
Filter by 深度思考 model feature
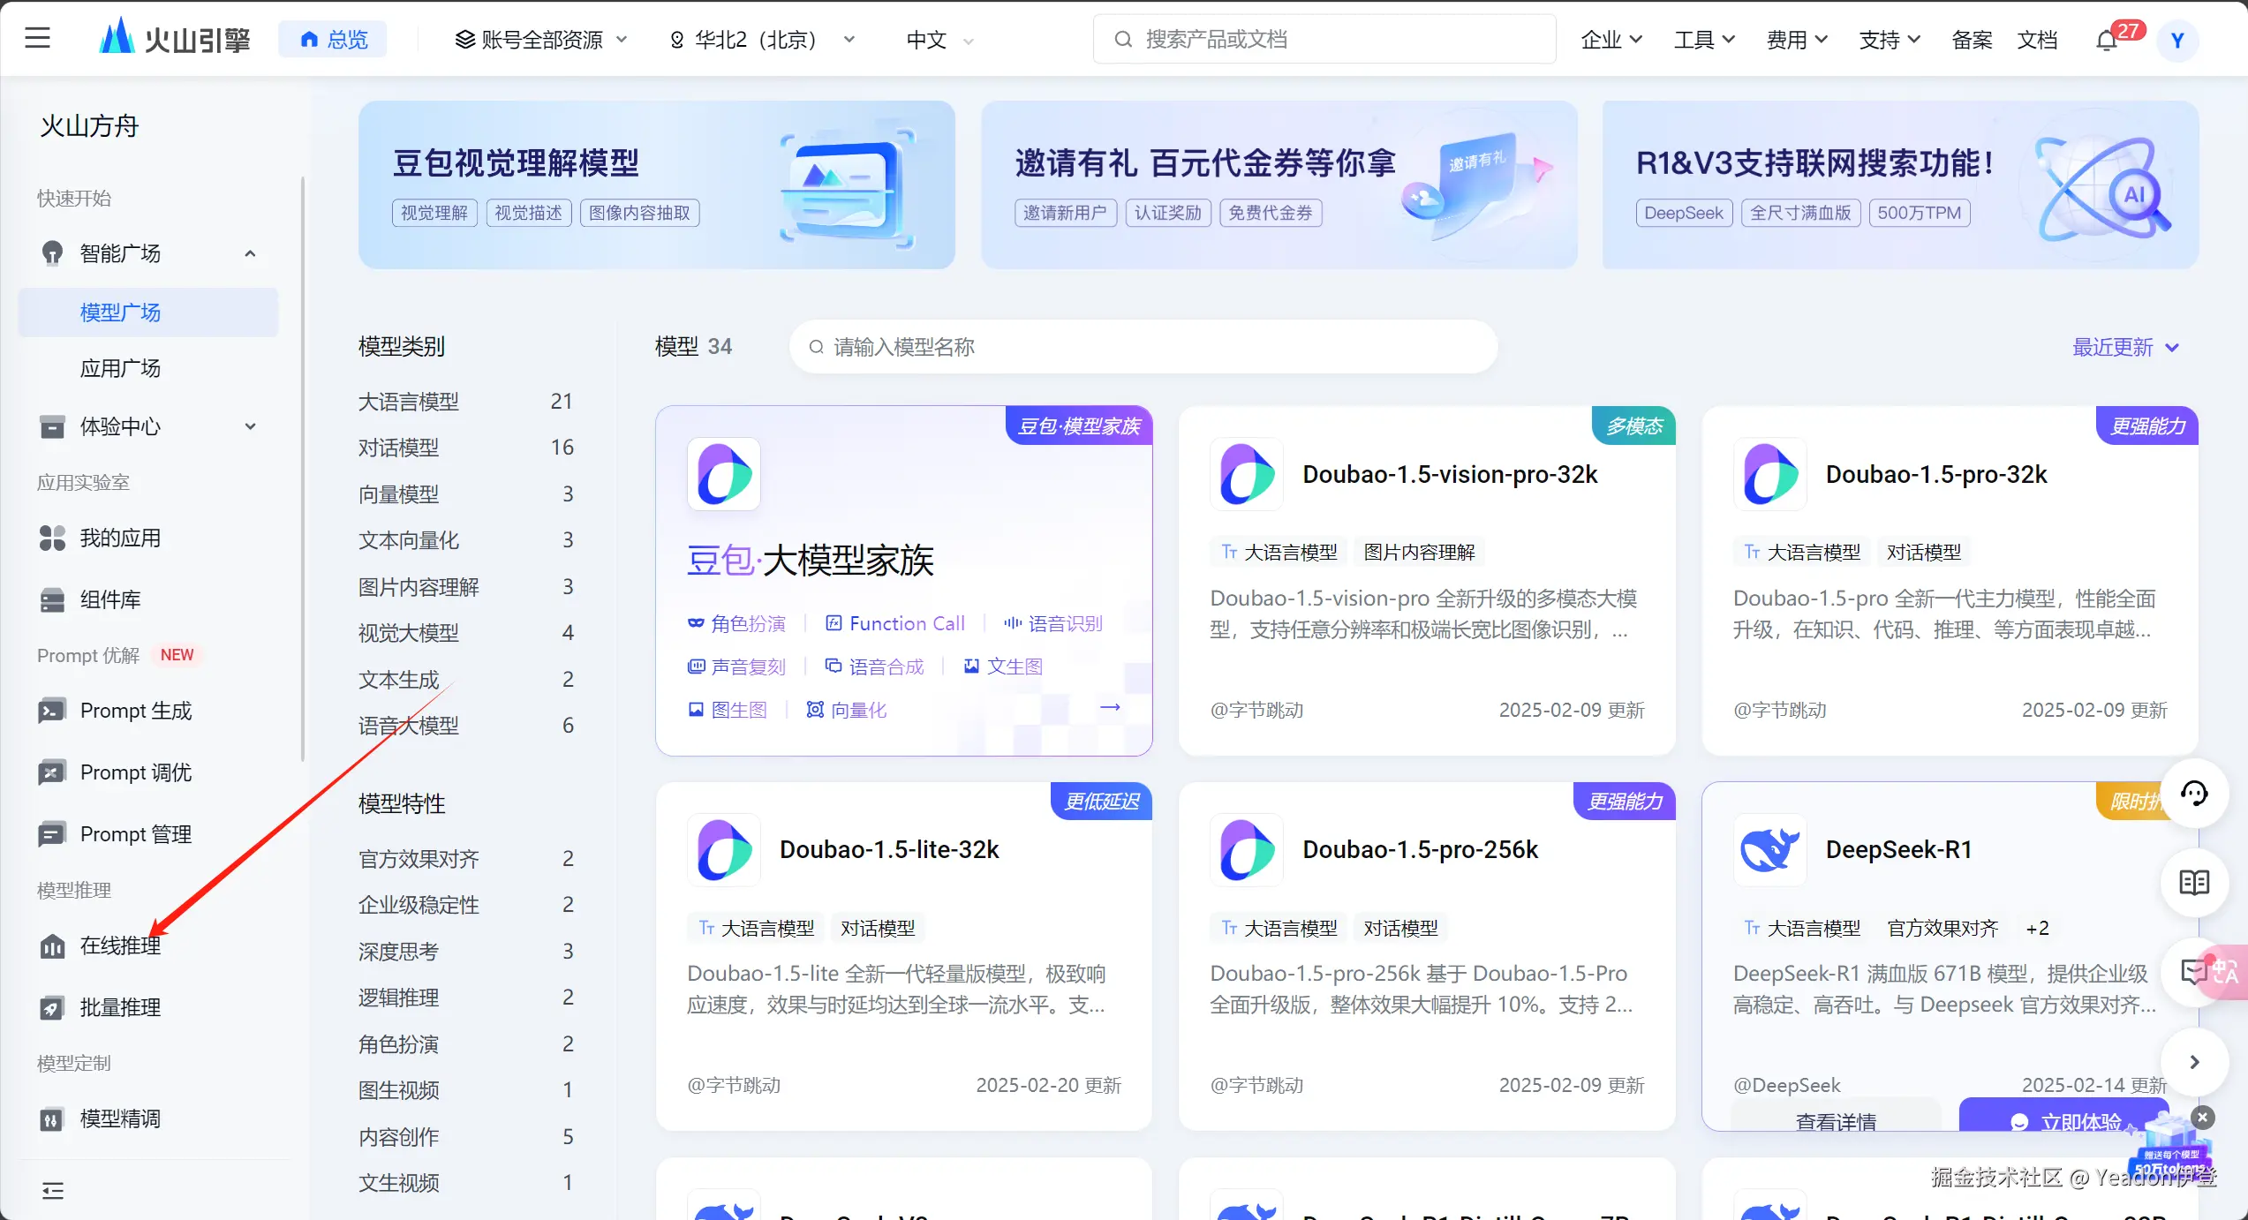pos(398,952)
